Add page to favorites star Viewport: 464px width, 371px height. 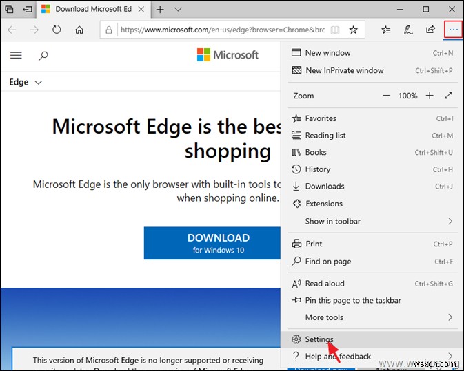[x=353, y=30]
